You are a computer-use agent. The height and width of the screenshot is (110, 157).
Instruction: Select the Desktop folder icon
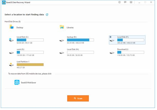(x=11, y=27)
